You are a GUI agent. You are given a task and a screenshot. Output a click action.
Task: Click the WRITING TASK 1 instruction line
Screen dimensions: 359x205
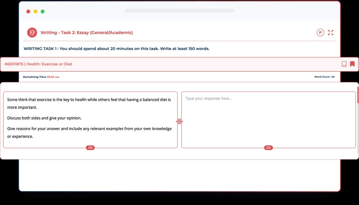coord(116,48)
